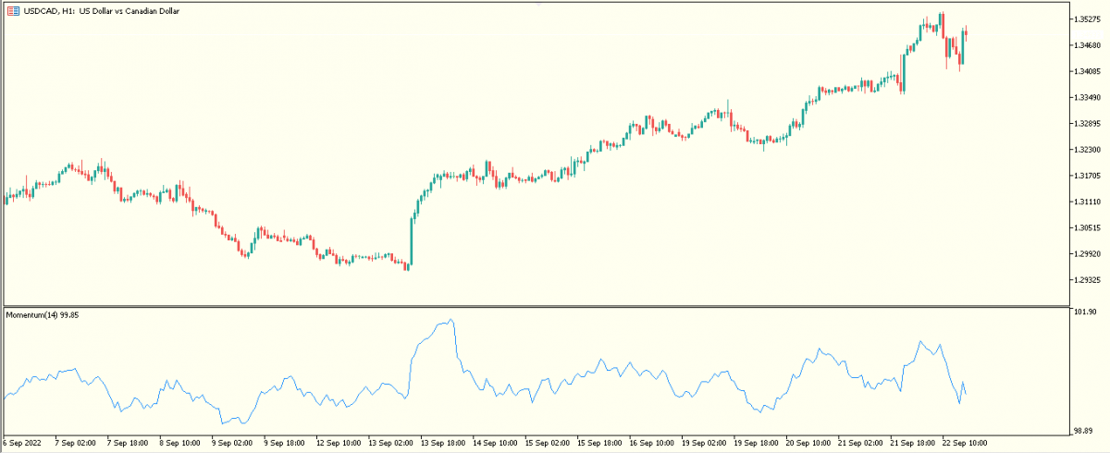The width and height of the screenshot is (1110, 453).
Task: Click the 22 Sep 10:00 time label
Action: (965, 443)
